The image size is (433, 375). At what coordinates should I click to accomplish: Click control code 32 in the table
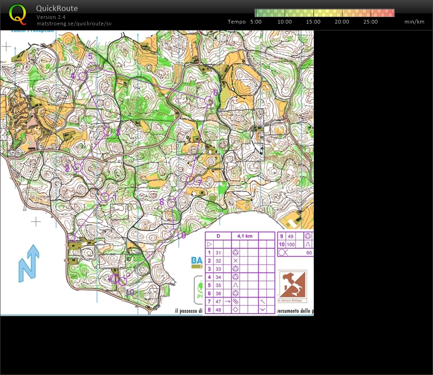tap(218, 261)
